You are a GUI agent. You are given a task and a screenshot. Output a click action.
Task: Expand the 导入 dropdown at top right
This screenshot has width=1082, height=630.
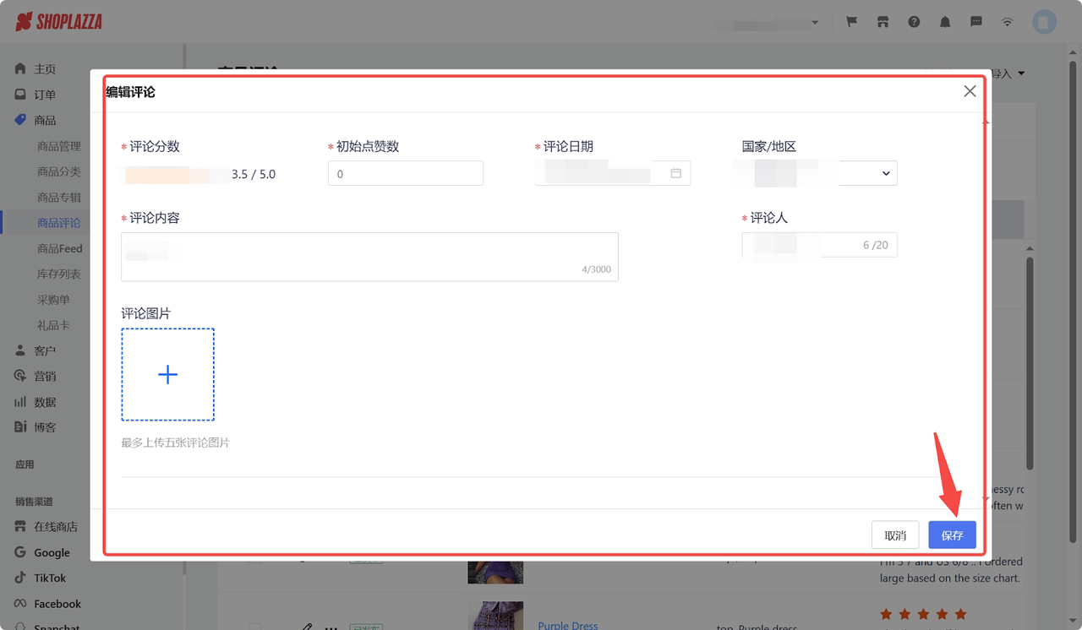1008,73
